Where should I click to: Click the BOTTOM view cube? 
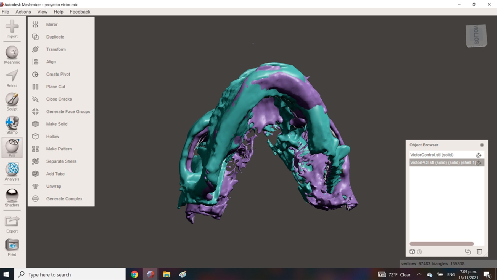pyautogui.click(x=476, y=36)
